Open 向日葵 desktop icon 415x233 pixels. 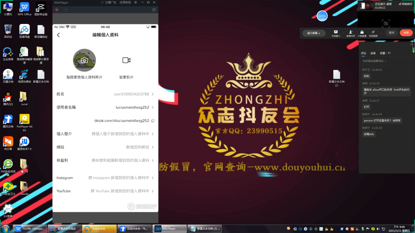tap(8, 143)
